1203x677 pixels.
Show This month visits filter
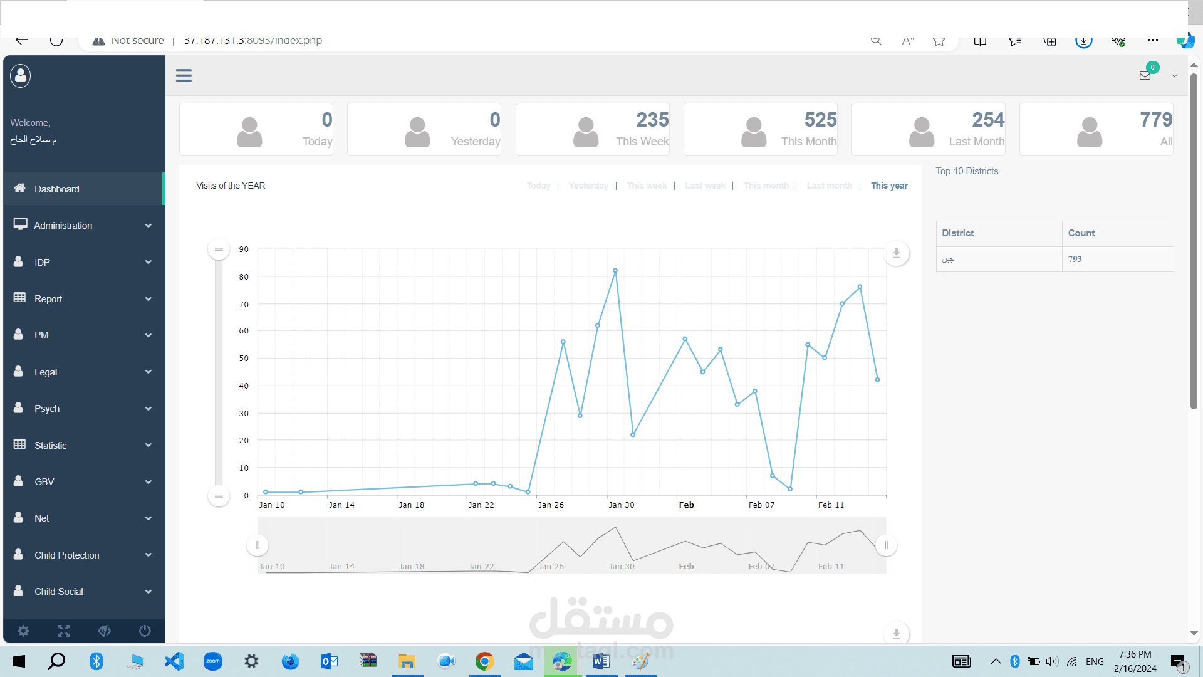(x=766, y=186)
